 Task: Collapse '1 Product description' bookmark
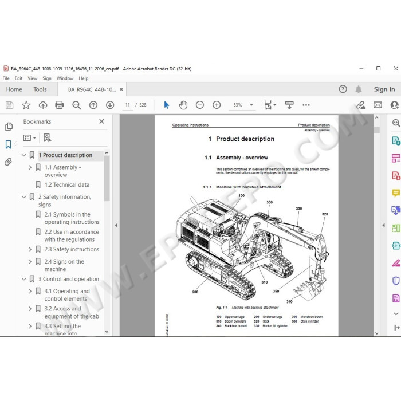(24, 155)
